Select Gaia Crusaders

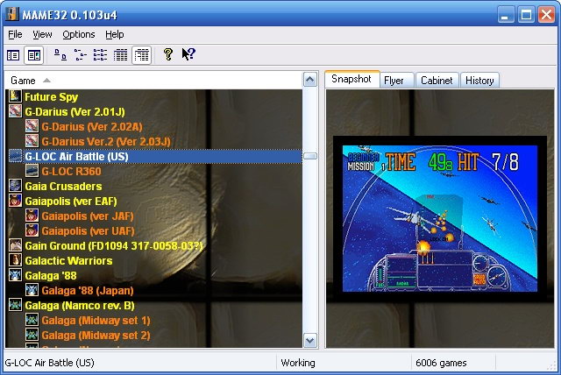pyautogui.click(x=63, y=187)
